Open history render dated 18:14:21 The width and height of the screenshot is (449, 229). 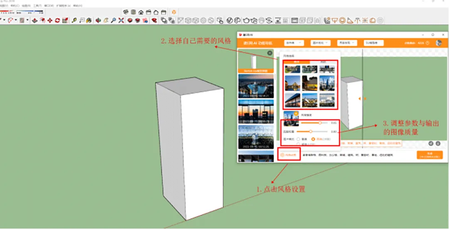pos(256,86)
